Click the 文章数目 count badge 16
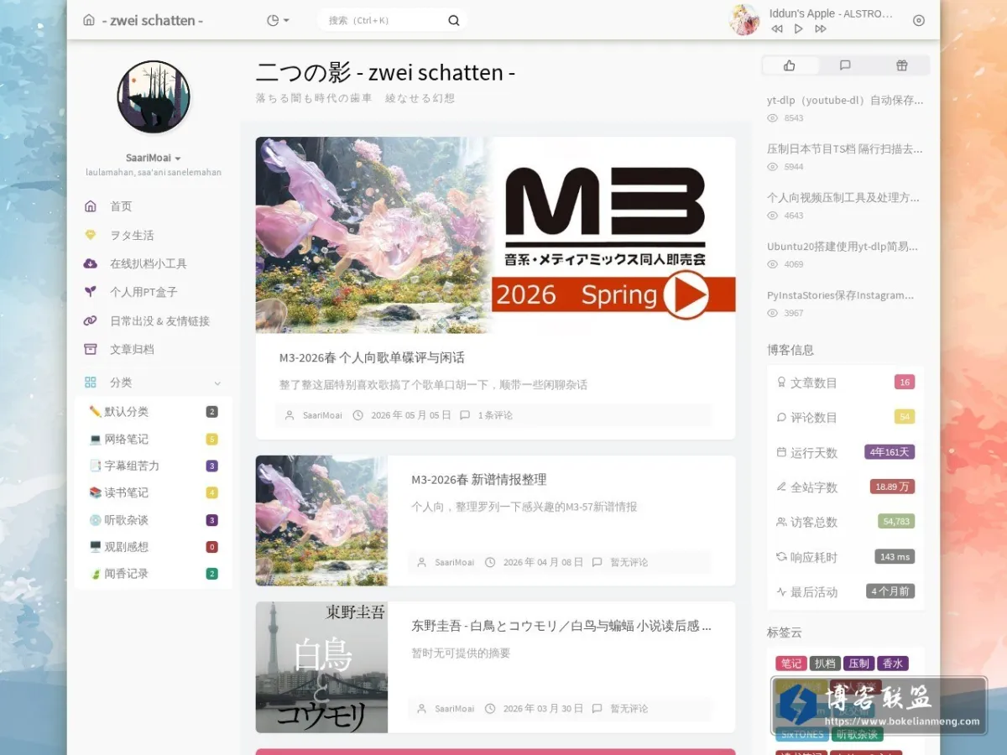The width and height of the screenshot is (1007, 755). click(x=905, y=383)
